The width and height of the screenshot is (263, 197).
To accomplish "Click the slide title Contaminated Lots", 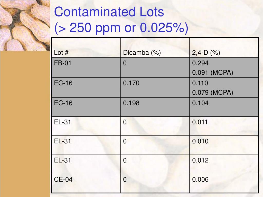I will pos(109,12).
